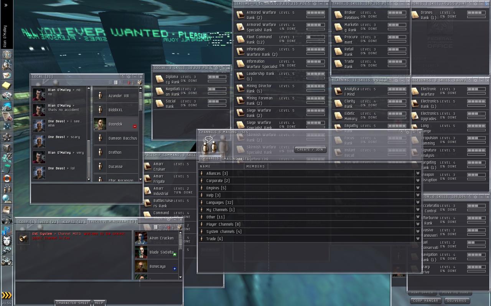Viewport: 491px width, 306px height.
Task: Expand the My Channels [1] group chevron
Action: click(x=418, y=210)
